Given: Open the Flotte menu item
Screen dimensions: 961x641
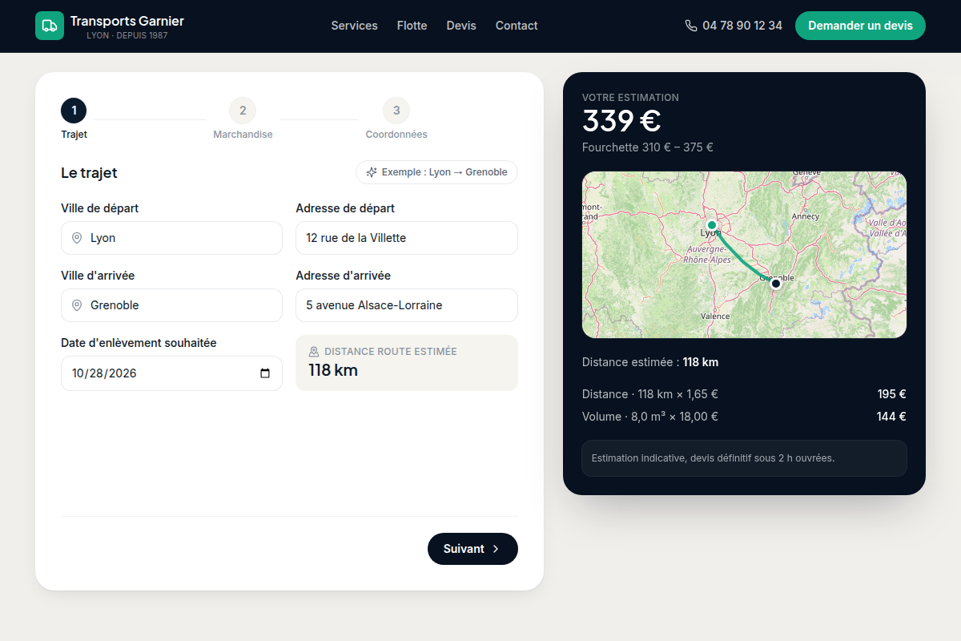Looking at the screenshot, I should tap(412, 26).
